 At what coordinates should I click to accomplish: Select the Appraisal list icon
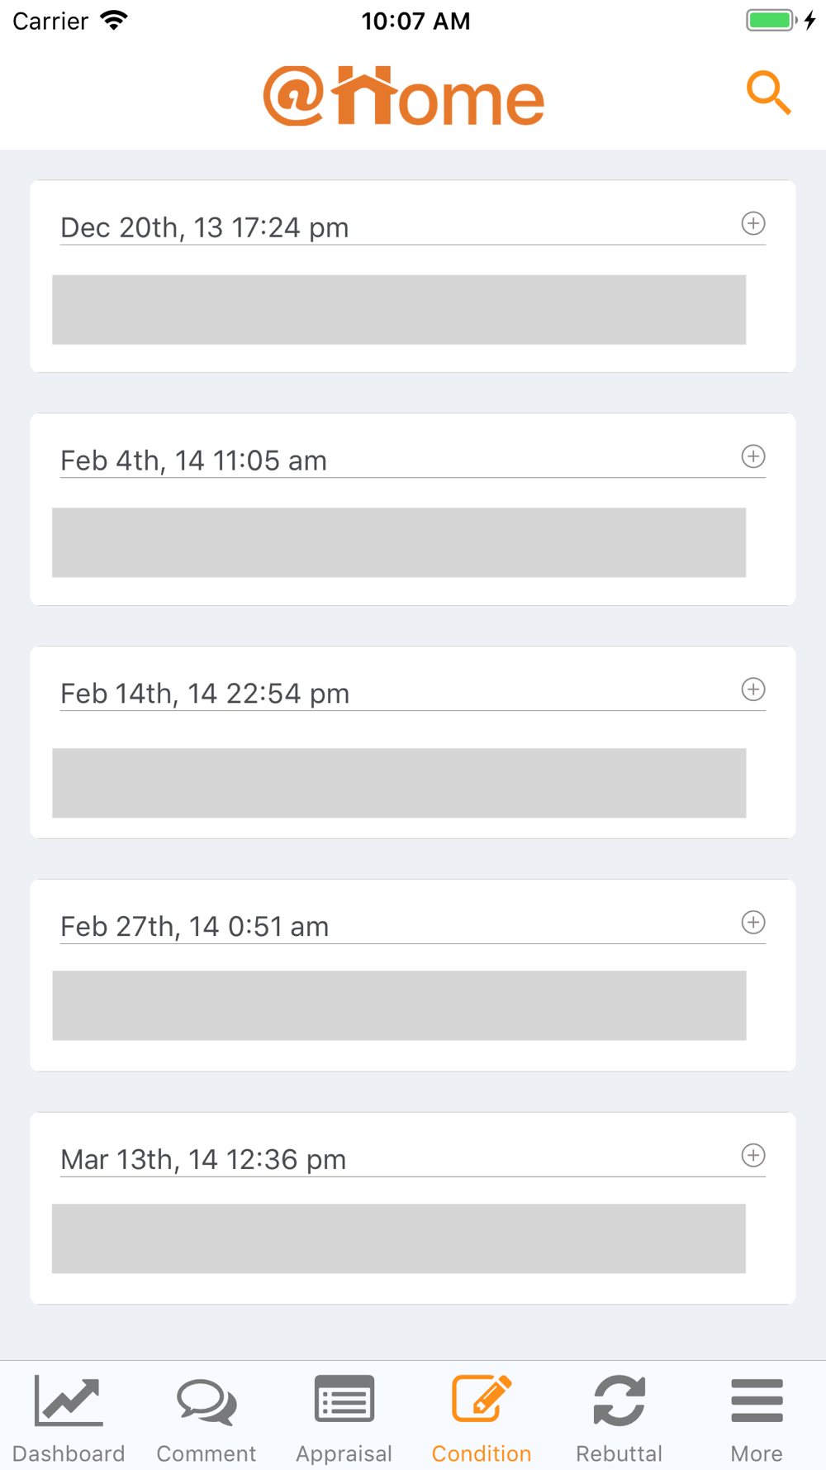tap(344, 1401)
